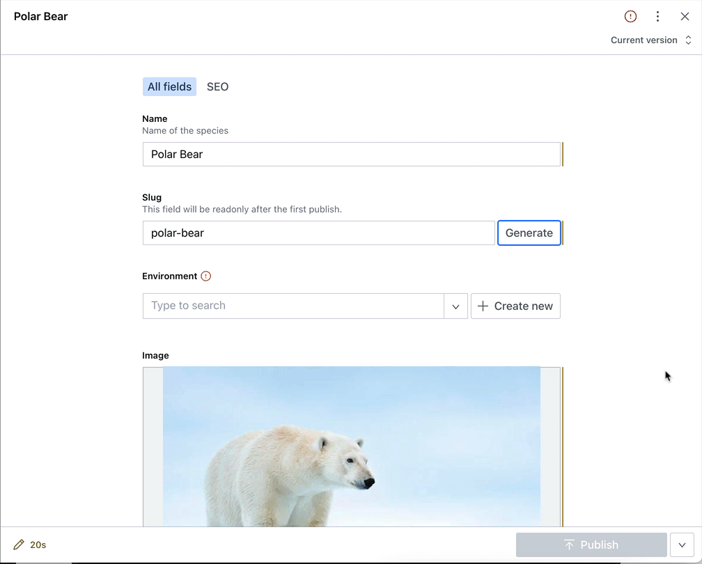Click the Image field label

(x=155, y=355)
